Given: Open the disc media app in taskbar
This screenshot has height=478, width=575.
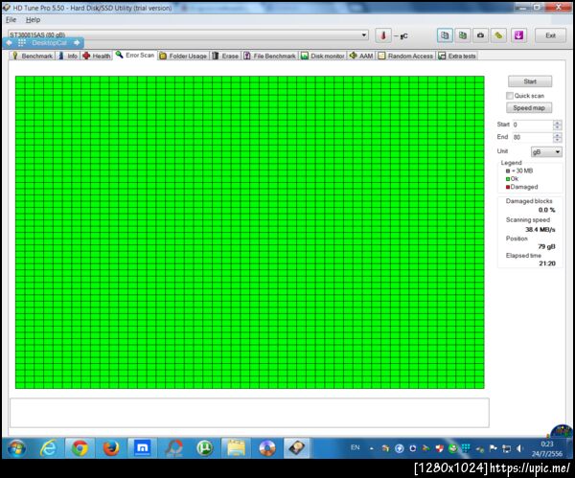Looking at the screenshot, I should [267, 448].
